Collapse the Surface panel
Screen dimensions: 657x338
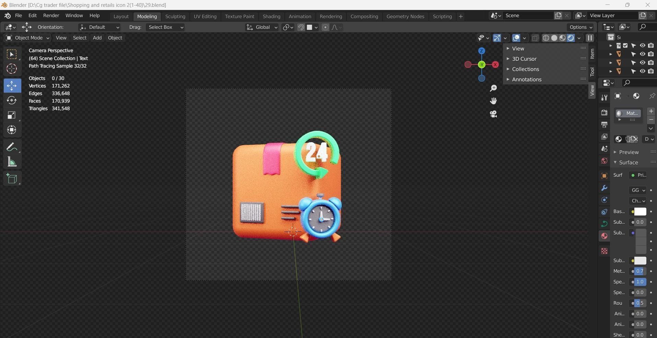click(x=629, y=162)
